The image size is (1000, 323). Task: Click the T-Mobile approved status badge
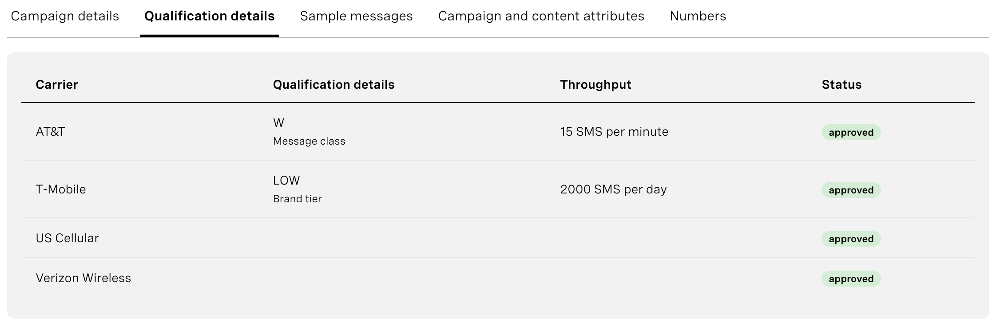851,190
